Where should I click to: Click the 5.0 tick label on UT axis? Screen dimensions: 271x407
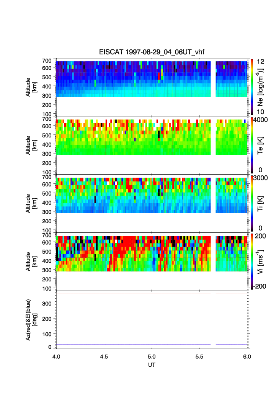(152, 356)
